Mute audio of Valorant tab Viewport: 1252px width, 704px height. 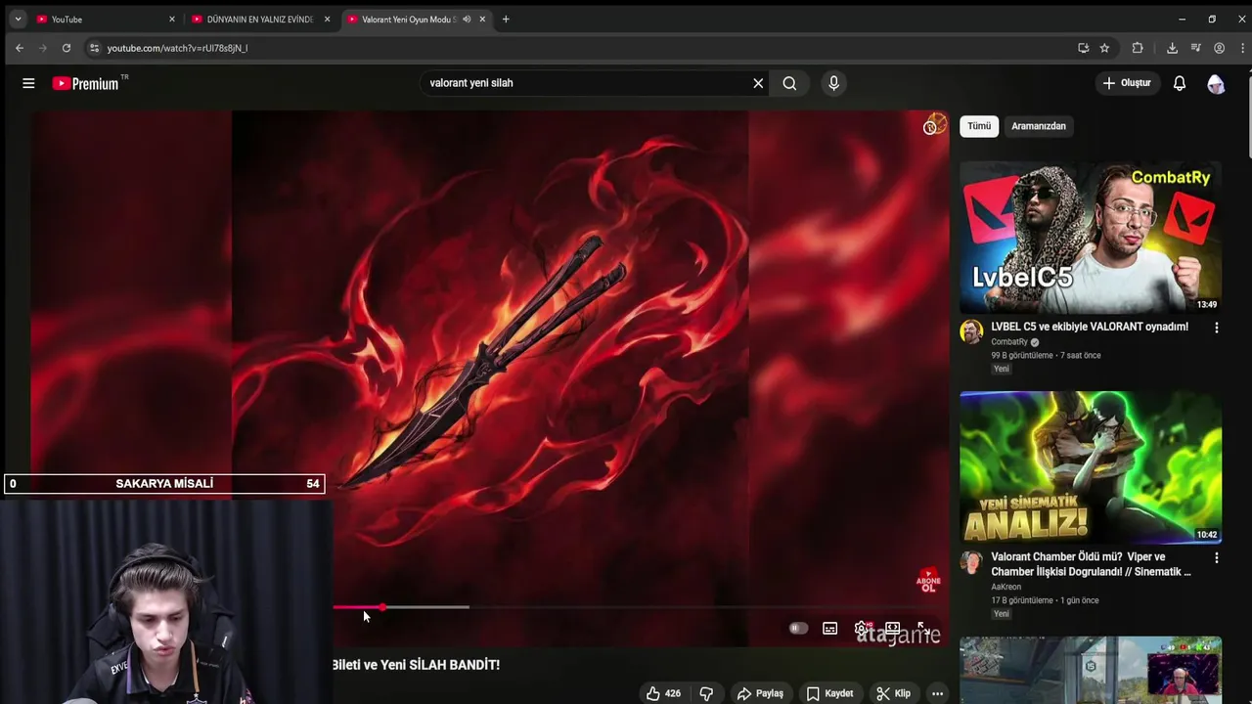point(467,20)
